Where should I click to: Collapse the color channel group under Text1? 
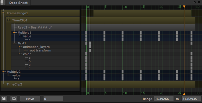(20, 54)
